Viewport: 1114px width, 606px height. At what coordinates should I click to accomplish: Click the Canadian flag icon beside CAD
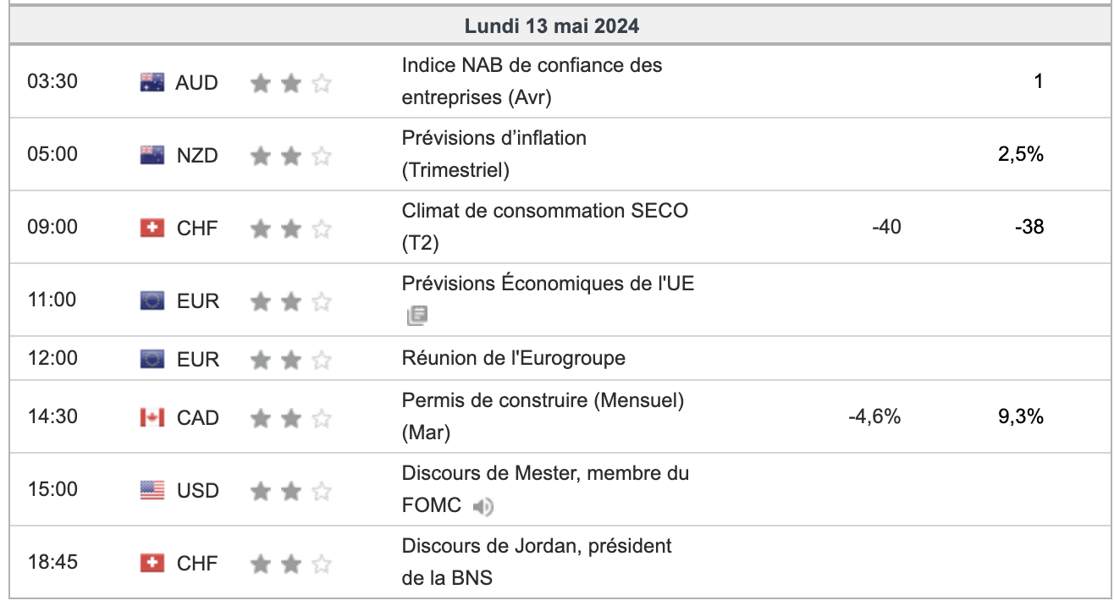(x=152, y=417)
